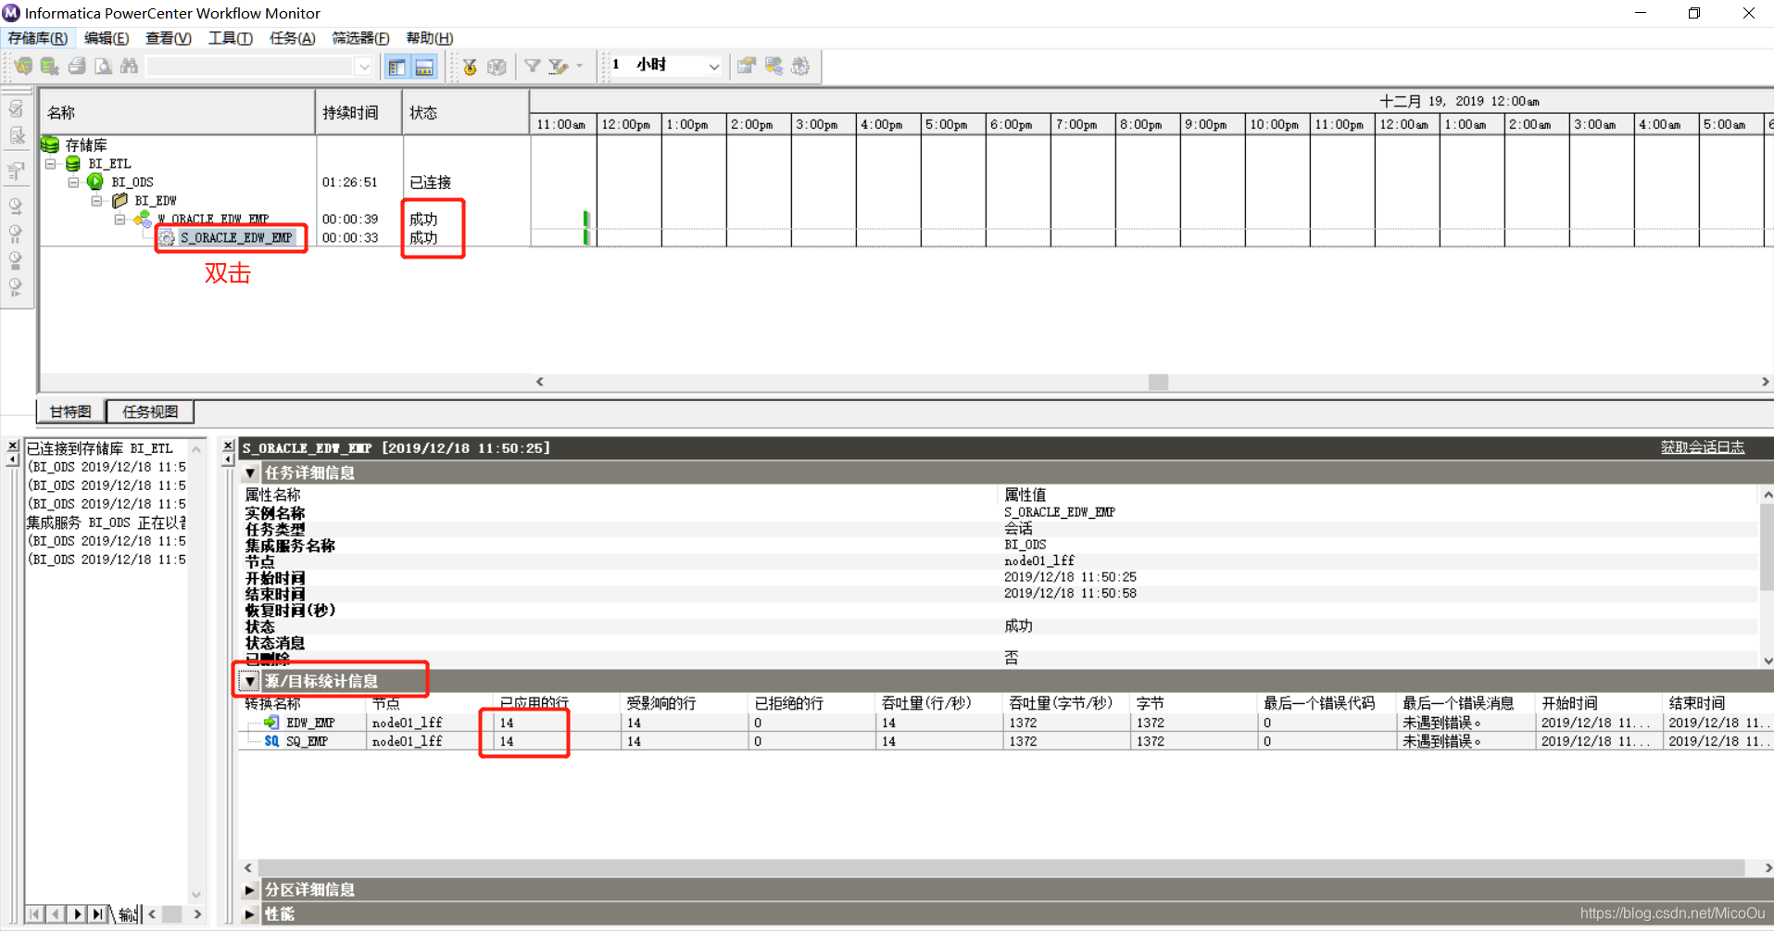Screen dimensions: 1774x931
Task: Click the print preview magnifier icon
Action: click(103, 66)
